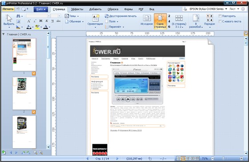Choose the Исходное layout icon
Image resolution: width=249 pixels, height=162 pixels.
[x=147, y=20]
